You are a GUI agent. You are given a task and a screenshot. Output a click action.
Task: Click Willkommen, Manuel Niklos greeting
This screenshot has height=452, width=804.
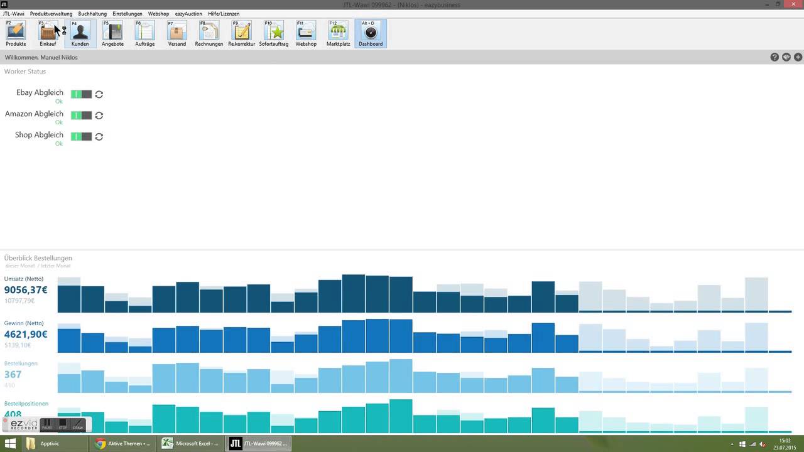tap(41, 57)
